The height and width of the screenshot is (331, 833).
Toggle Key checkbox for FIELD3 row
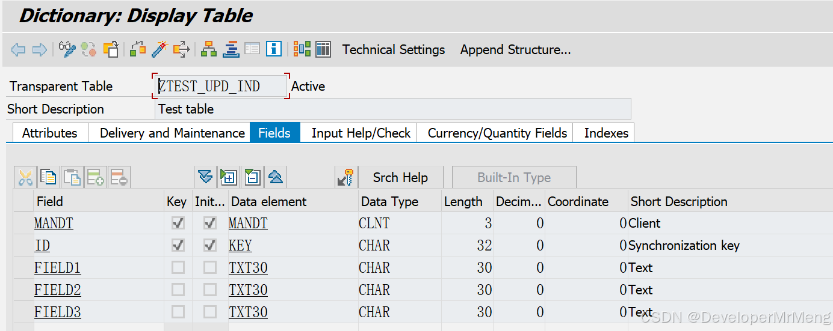(178, 312)
